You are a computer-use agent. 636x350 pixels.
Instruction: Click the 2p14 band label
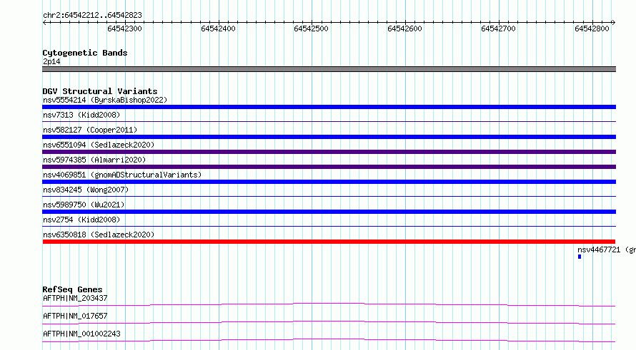tap(51, 61)
